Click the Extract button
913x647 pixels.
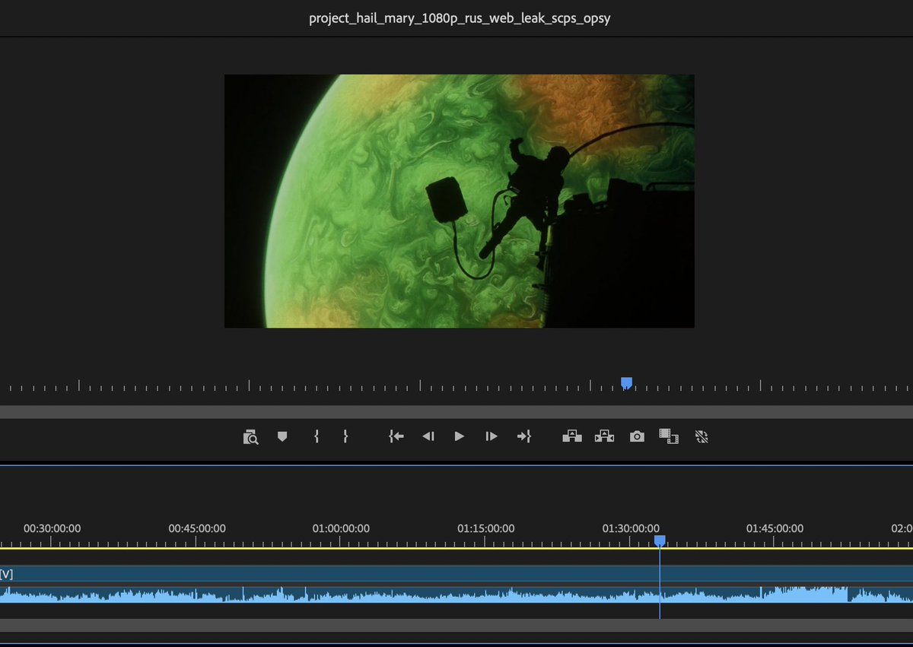click(x=604, y=436)
